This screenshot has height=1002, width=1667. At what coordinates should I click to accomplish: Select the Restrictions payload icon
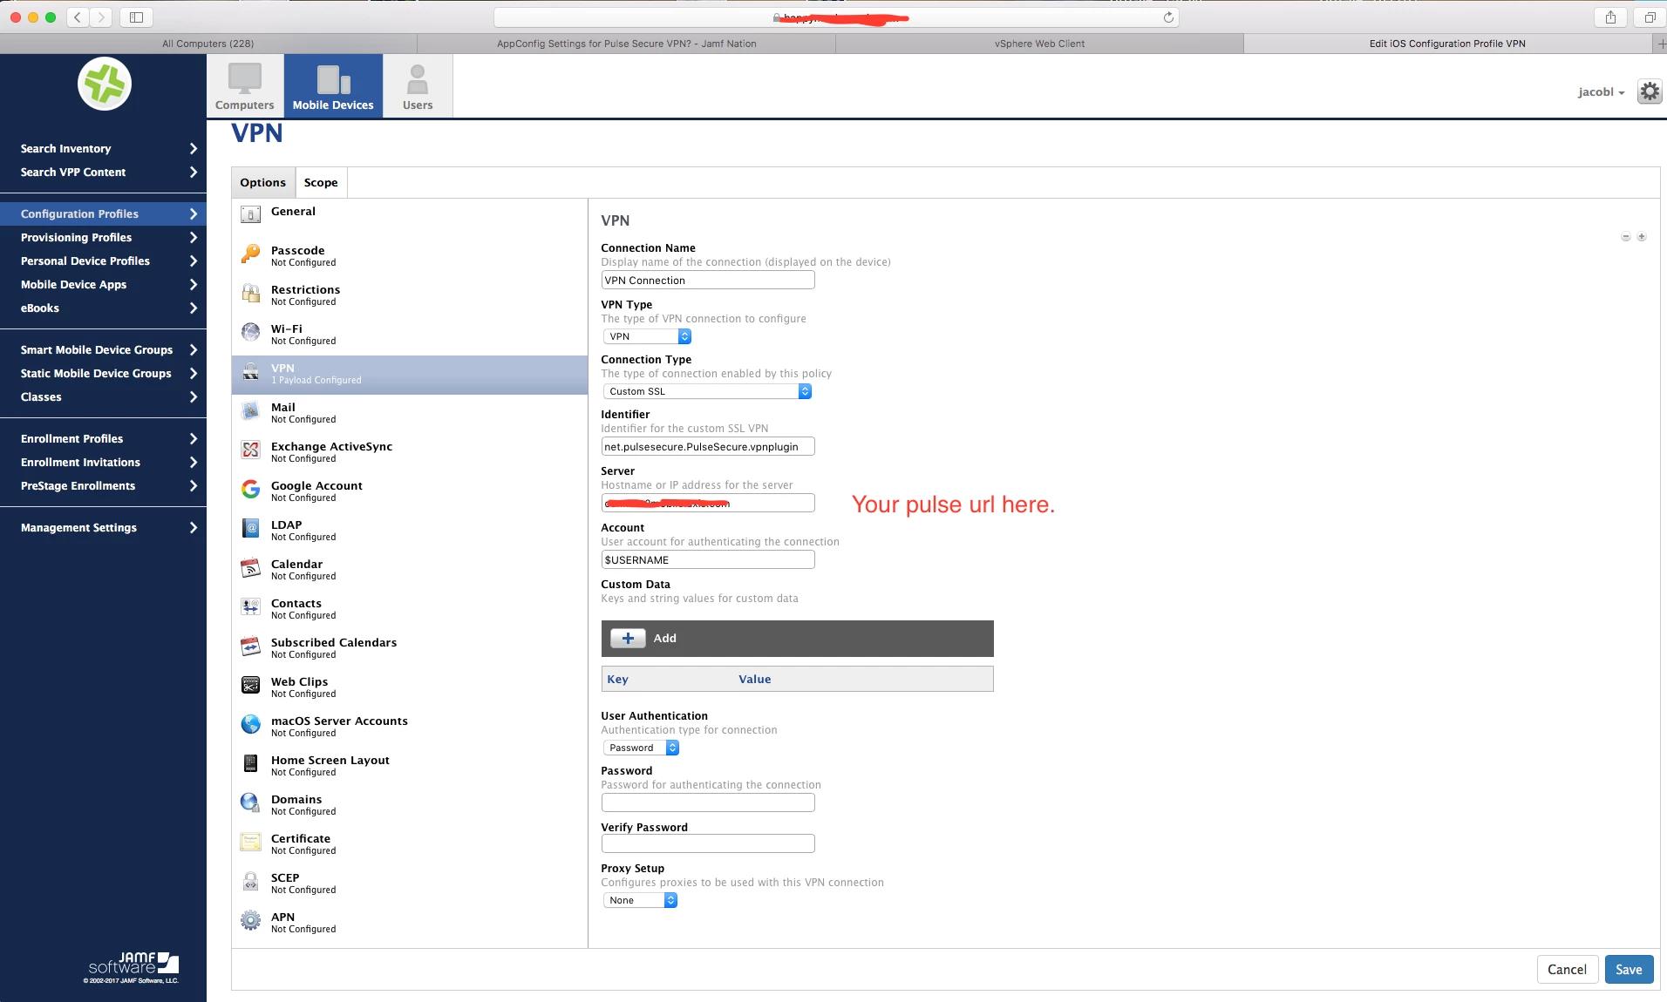point(251,293)
